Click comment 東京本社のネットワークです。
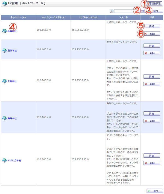Viewport: 164px width, 194px height. point(122,42)
